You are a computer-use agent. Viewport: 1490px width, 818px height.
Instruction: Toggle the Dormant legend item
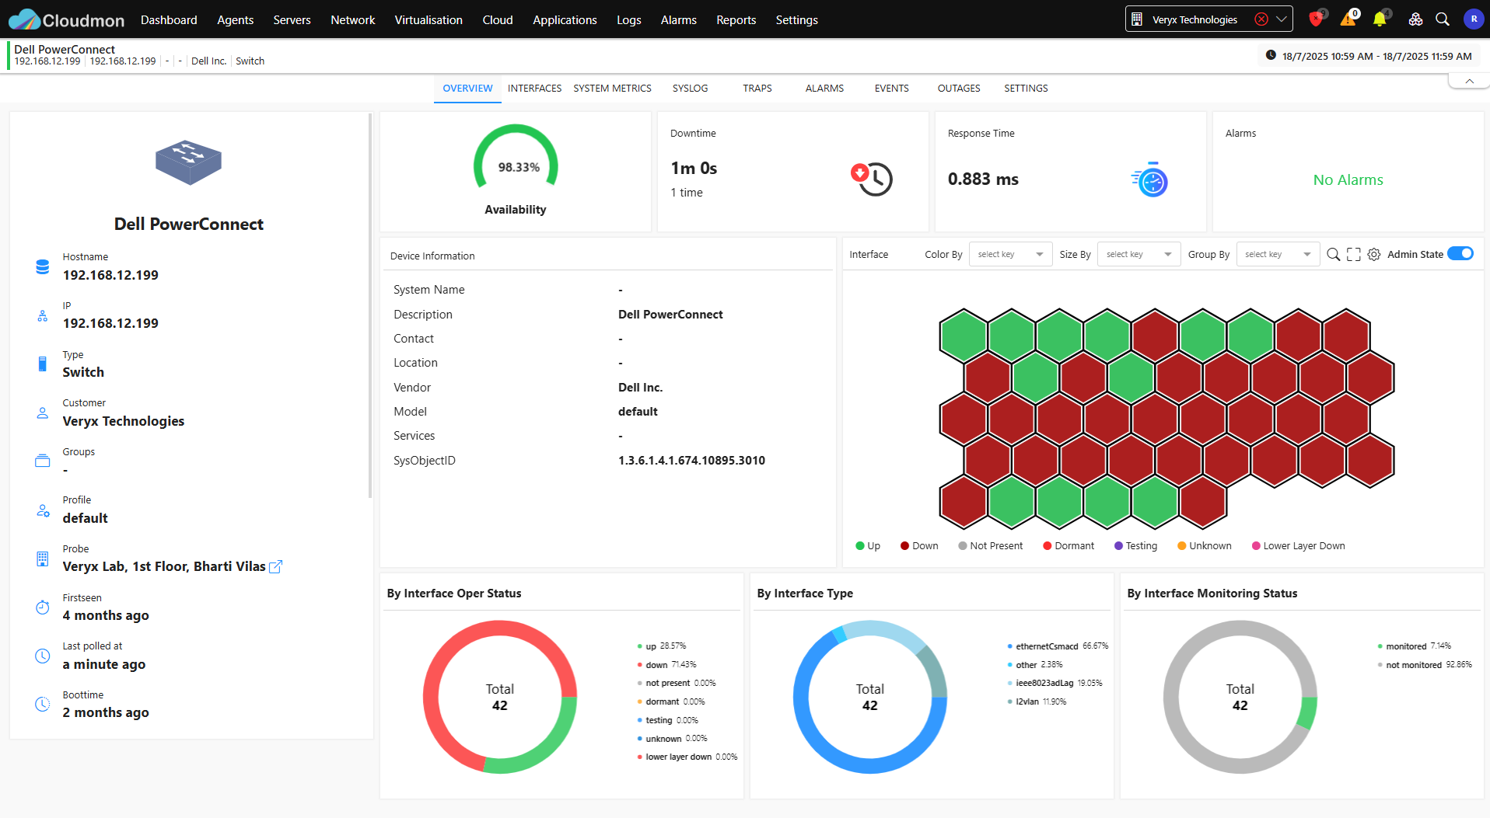point(1069,546)
